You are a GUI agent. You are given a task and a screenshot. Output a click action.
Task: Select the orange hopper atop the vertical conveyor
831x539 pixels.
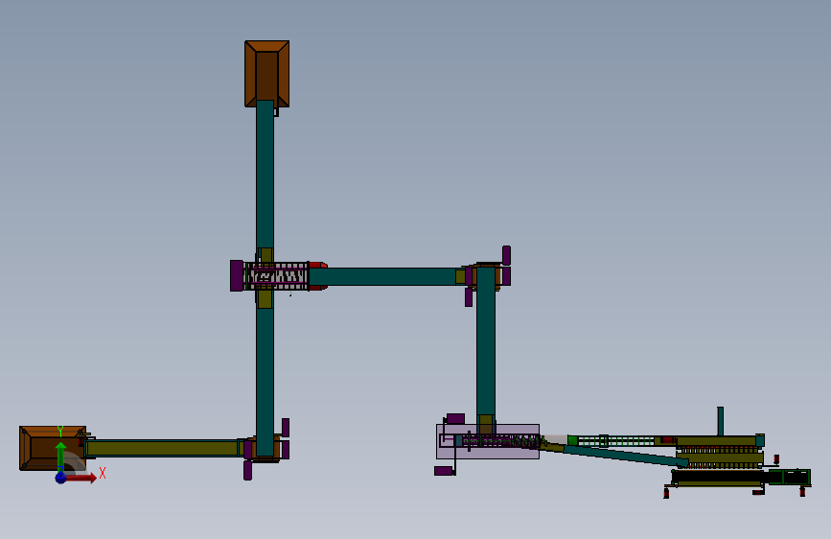pos(267,74)
